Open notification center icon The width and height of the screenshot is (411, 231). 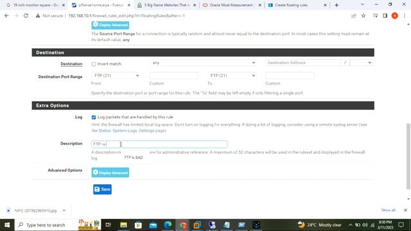(x=401, y=225)
